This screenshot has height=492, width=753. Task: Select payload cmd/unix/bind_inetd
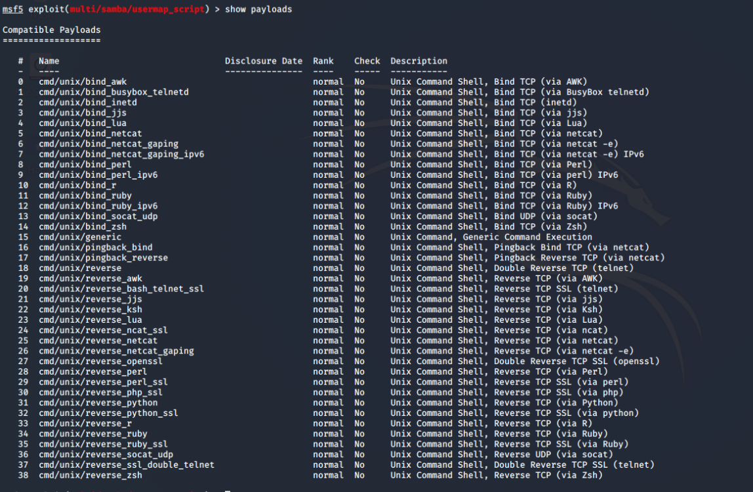88,102
